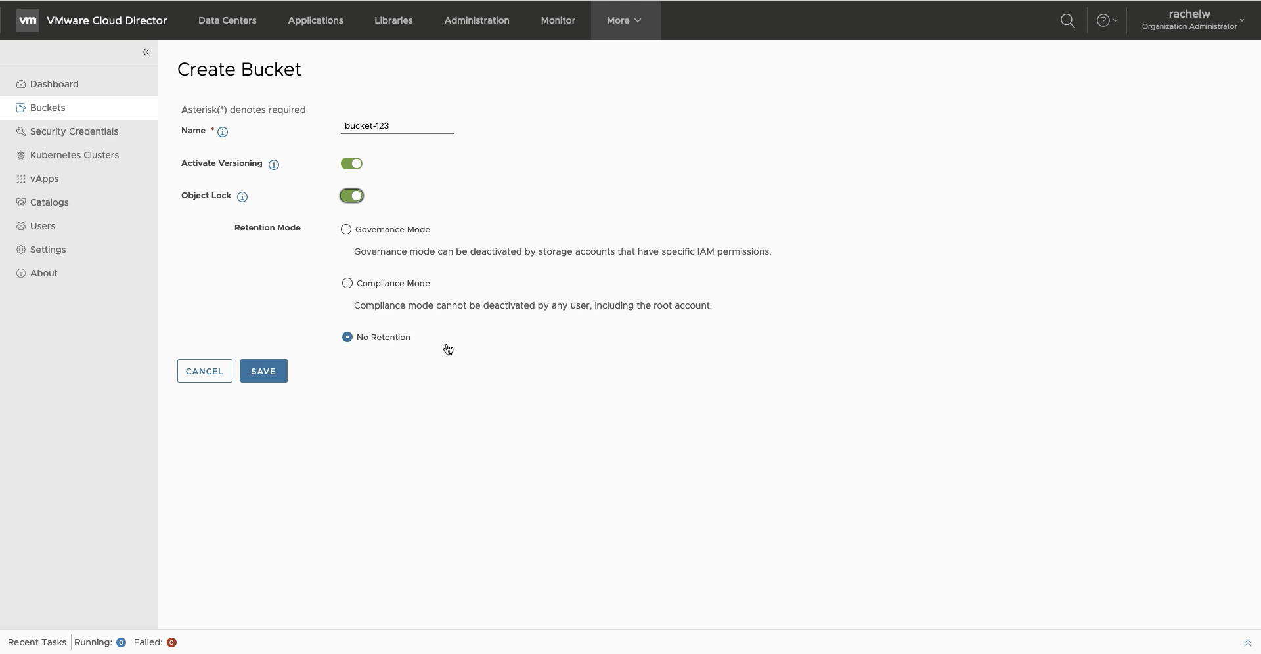Click the Dashboard sidebar icon
The height and width of the screenshot is (654, 1261).
coord(21,84)
